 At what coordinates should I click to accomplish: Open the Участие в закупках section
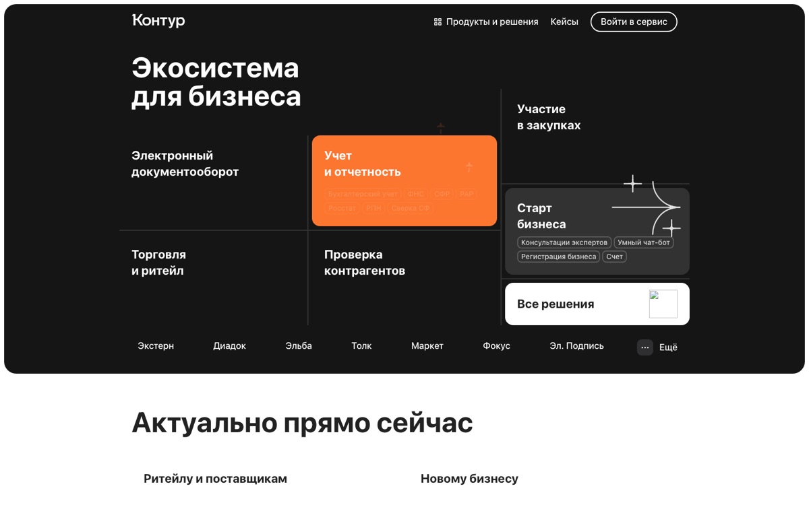click(x=549, y=117)
